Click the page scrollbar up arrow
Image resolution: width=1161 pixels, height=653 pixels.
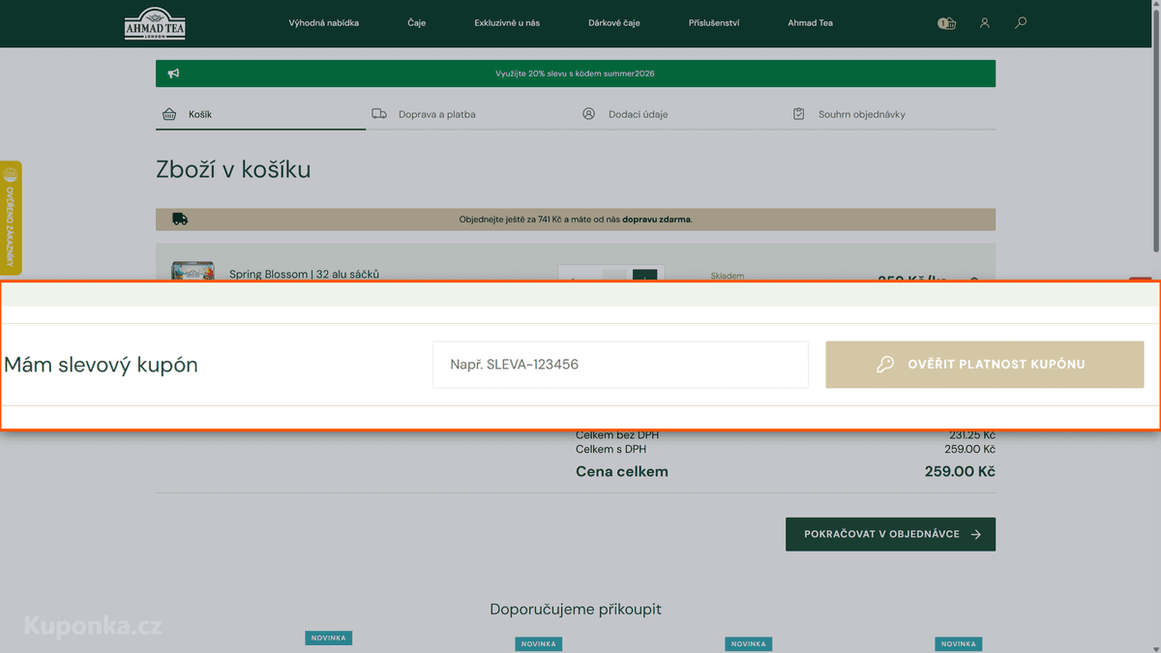click(1156, 5)
